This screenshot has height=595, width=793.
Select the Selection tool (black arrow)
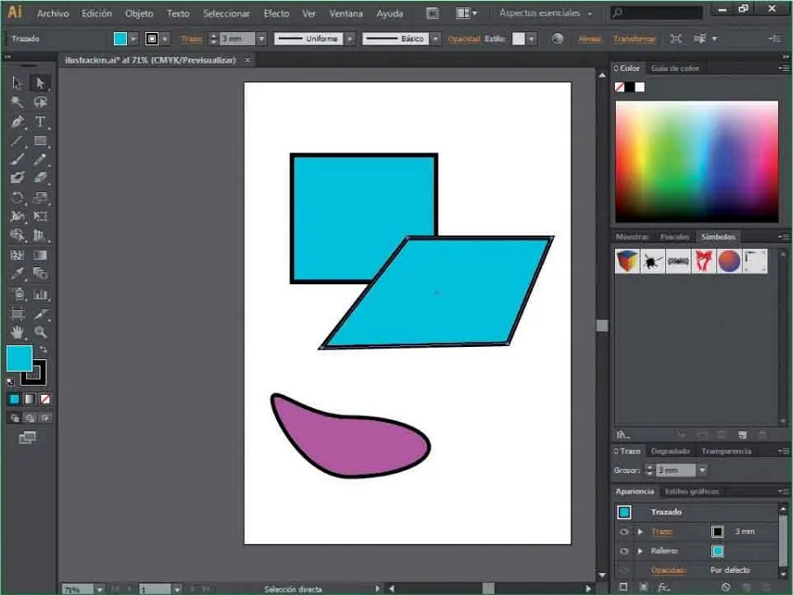click(17, 83)
